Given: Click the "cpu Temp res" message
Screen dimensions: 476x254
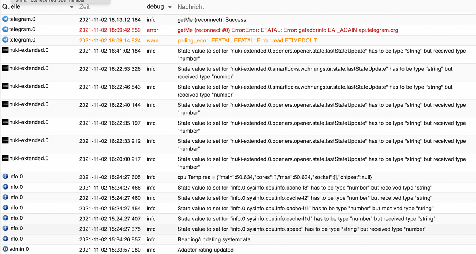Looking at the screenshot, I should pos(275,177).
